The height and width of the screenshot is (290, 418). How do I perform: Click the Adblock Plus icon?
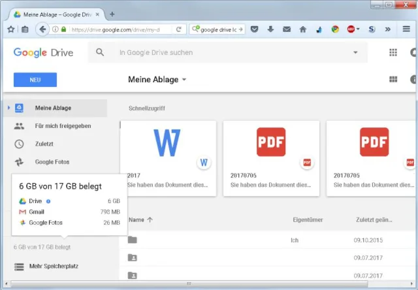point(352,29)
